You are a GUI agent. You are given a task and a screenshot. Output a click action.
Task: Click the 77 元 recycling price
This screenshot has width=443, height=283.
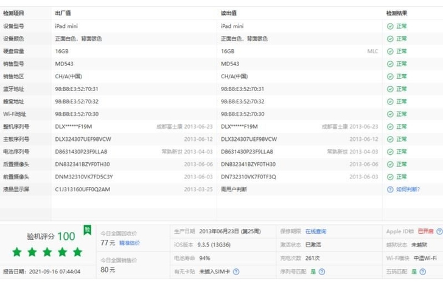(x=108, y=243)
